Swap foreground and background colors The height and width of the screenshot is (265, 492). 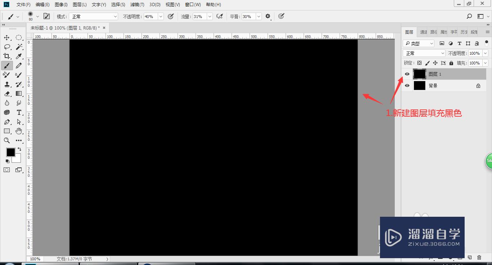coord(19,149)
